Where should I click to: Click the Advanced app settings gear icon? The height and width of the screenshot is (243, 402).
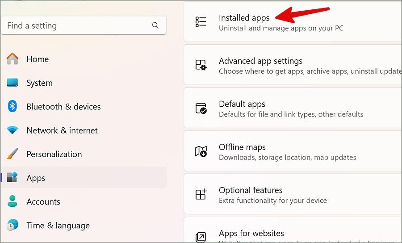(x=201, y=65)
